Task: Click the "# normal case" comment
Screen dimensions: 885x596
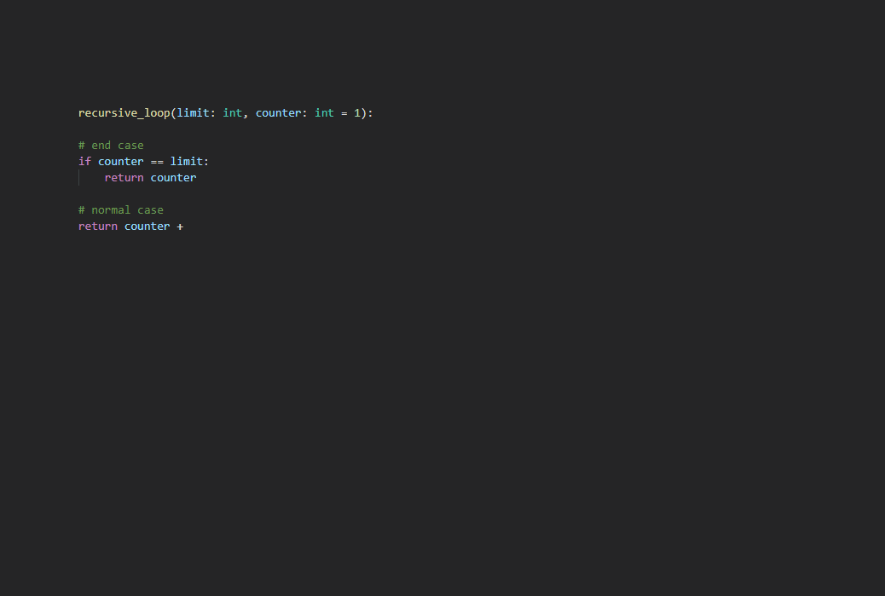Action: pos(121,210)
